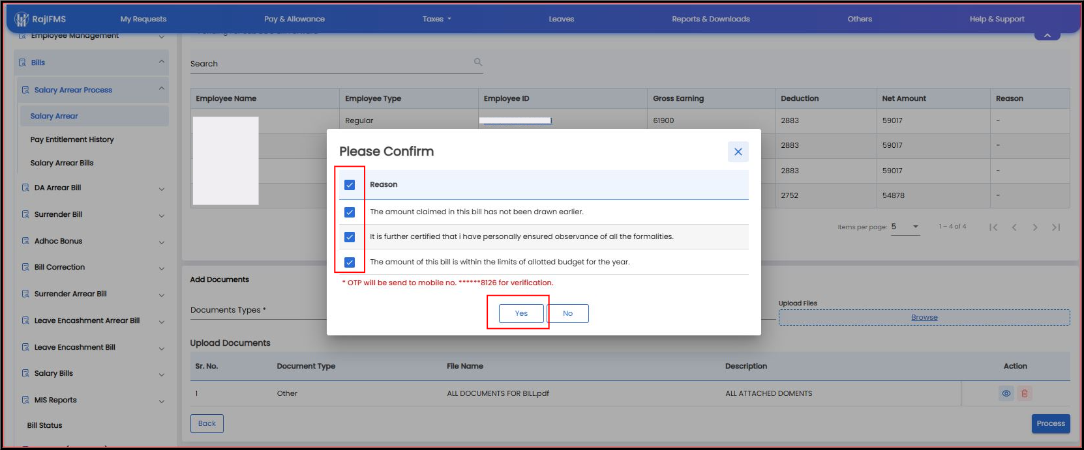Click the Bills sidebar icon
This screenshot has height=450, width=1084.
coord(22,63)
